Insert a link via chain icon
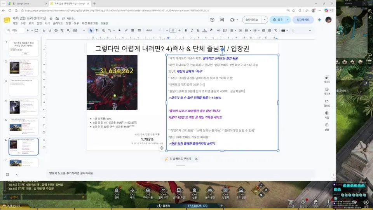Viewport: 373px width, 210px height. [x=218, y=30]
